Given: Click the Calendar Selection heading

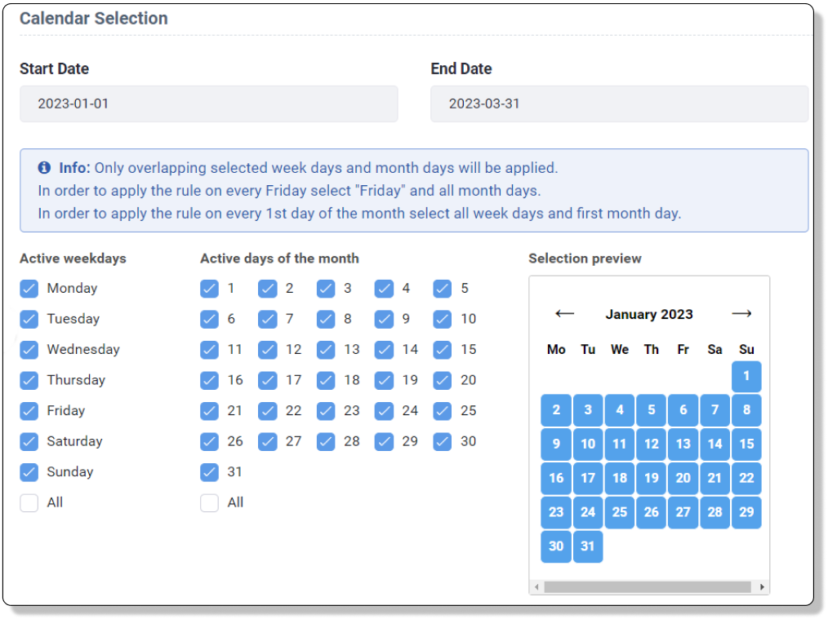Looking at the screenshot, I should pyautogui.click(x=93, y=19).
